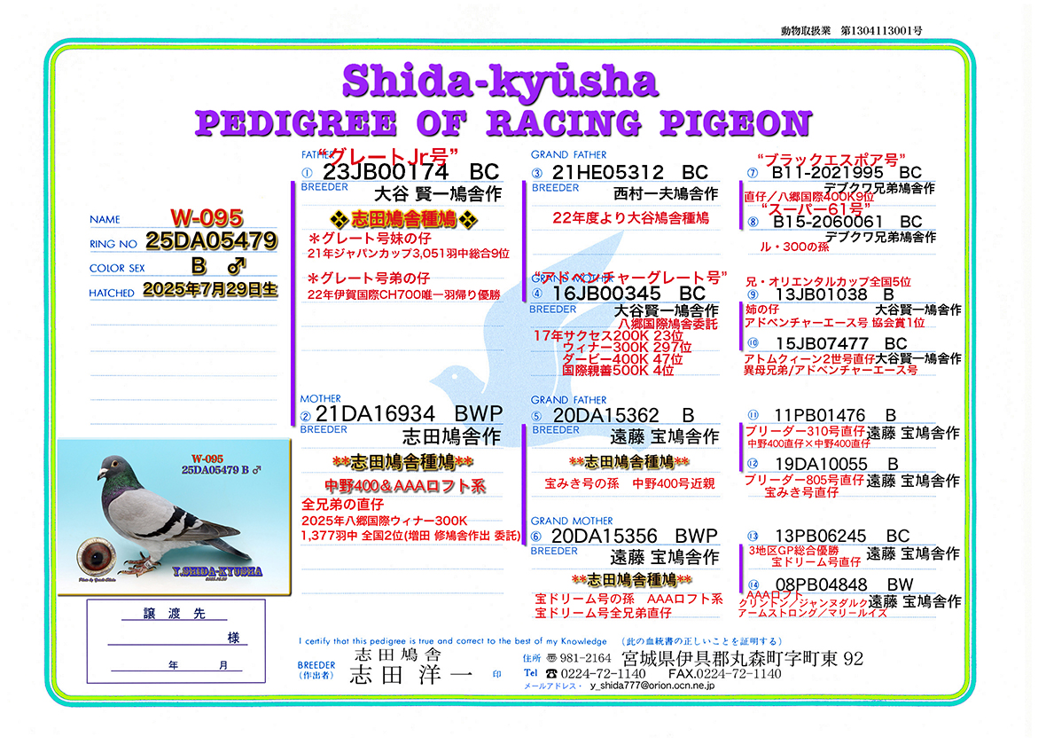1046x745 pixels.
Task: Click the circled number 2 beside 21DA16934
Action: click(307, 415)
